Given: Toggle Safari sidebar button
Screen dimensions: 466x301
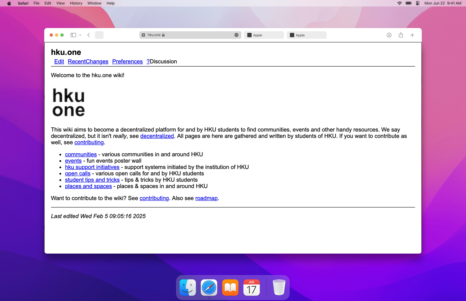Looking at the screenshot, I should (73, 35).
